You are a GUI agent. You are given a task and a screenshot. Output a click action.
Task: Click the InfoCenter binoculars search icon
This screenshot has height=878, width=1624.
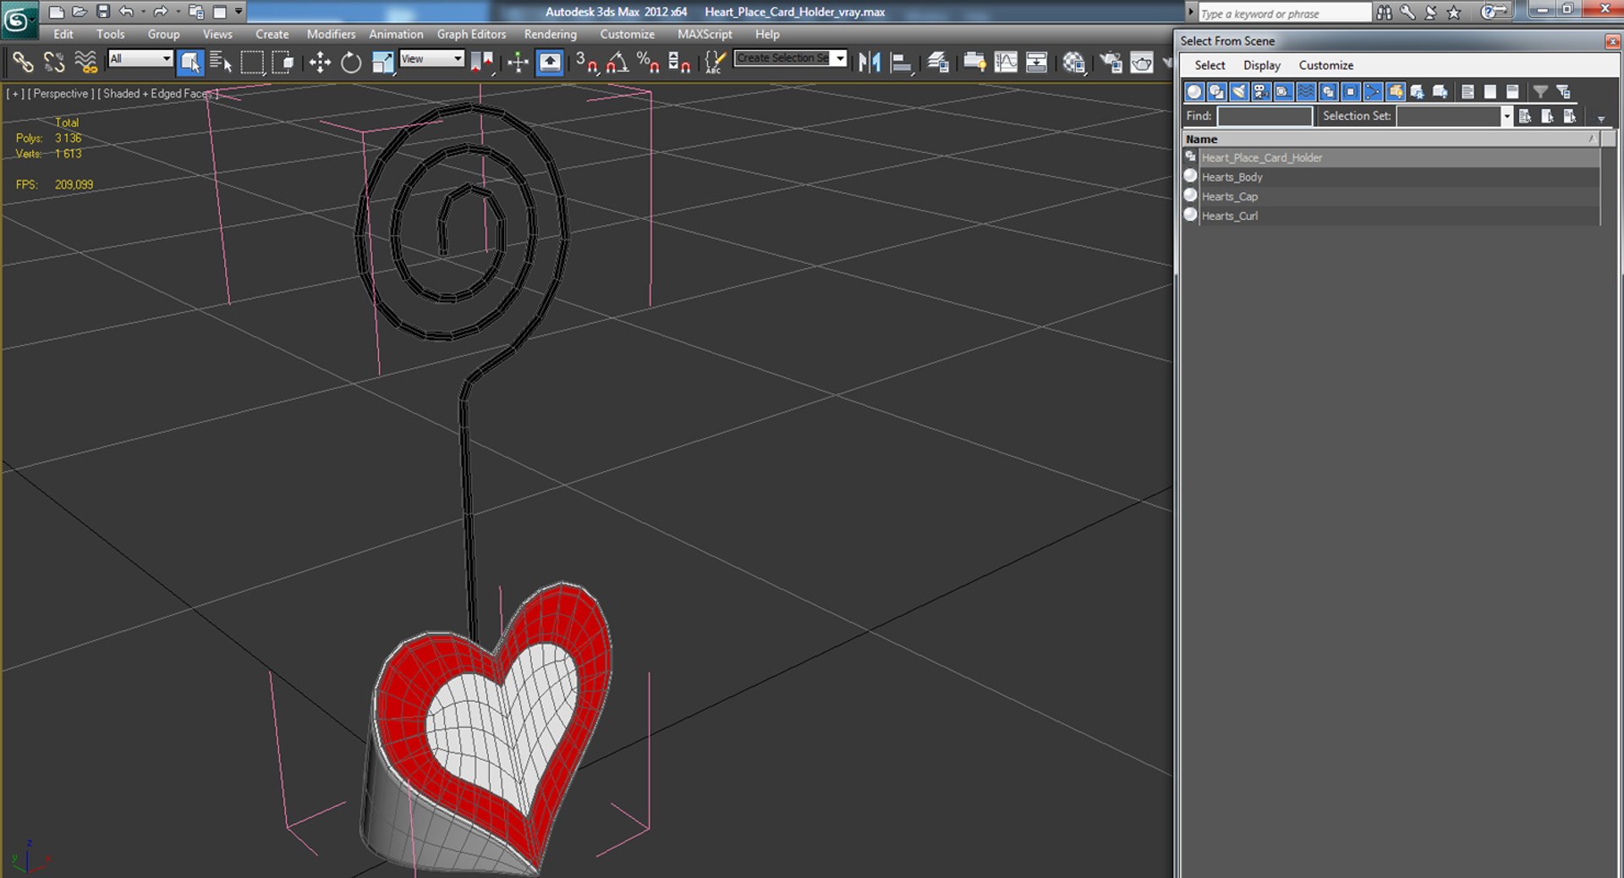(1385, 12)
